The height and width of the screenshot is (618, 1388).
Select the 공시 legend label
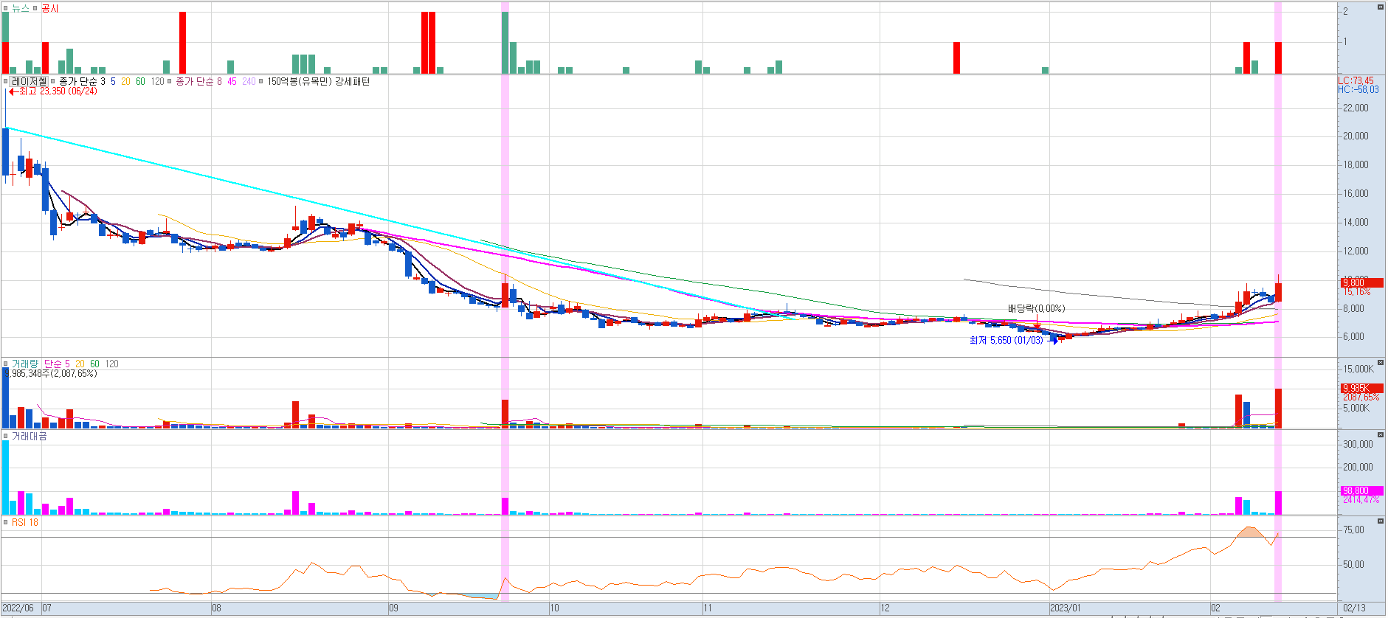click(49, 8)
